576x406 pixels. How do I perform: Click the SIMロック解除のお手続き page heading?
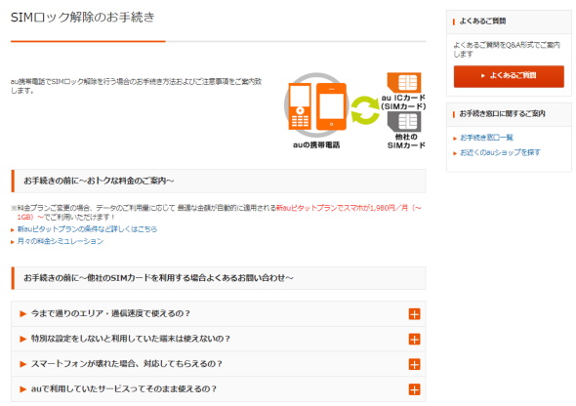(x=83, y=18)
